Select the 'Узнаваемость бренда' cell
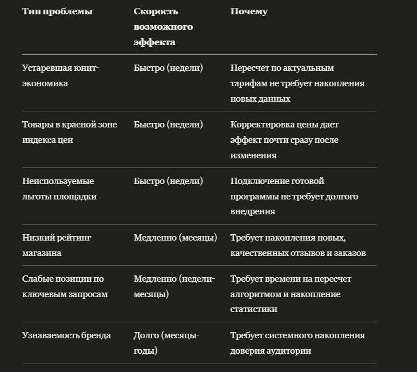The image size is (417, 372). 66,335
